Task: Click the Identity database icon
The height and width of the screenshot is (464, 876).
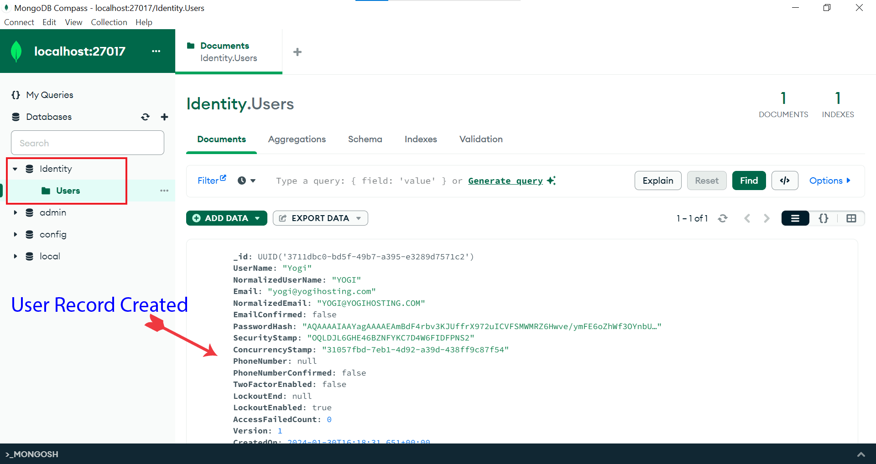Action: point(30,169)
